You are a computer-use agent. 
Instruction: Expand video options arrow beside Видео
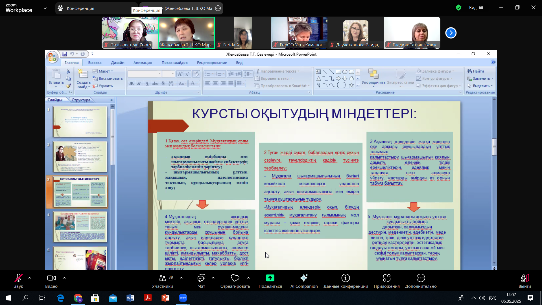(x=64, y=278)
